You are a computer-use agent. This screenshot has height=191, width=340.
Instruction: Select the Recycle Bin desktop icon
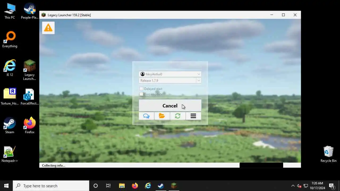(329, 154)
